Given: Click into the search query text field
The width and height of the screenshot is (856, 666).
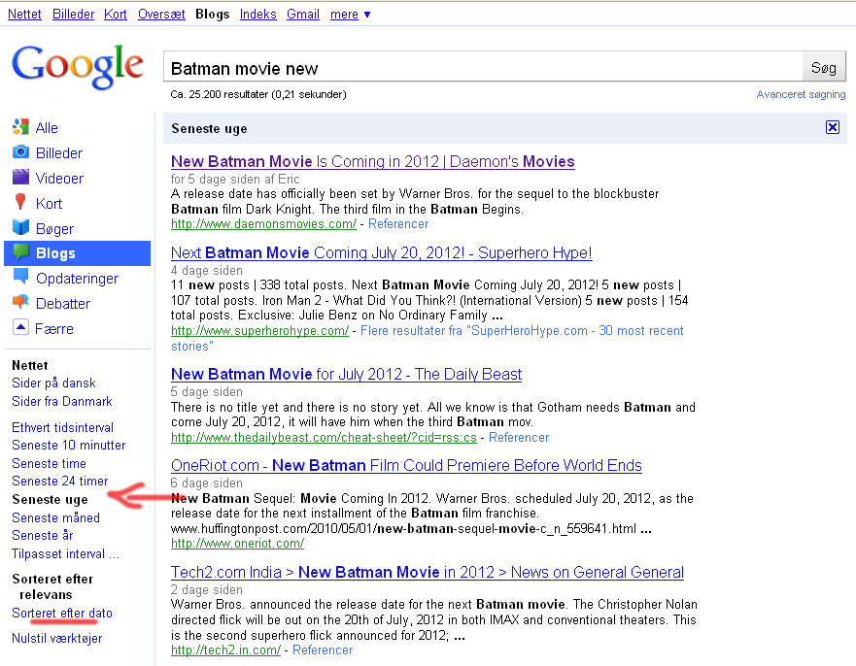Looking at the screenshot, I should 483,68.
